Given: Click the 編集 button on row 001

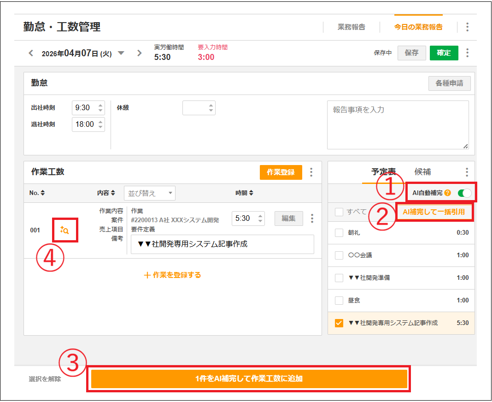Looking at the screenshot, I should click(289, 218).
